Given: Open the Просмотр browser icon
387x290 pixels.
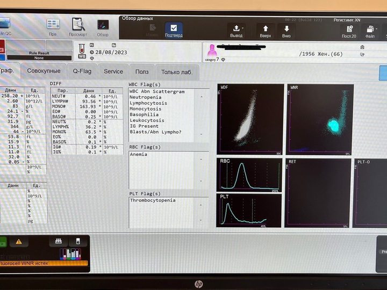Looking at the screenshot, I should pyautogui.click(x=78, y=27).
